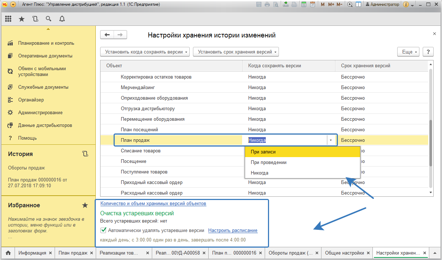
Task: Open the search magnifier icon
Action: click(x=48, y=19)
